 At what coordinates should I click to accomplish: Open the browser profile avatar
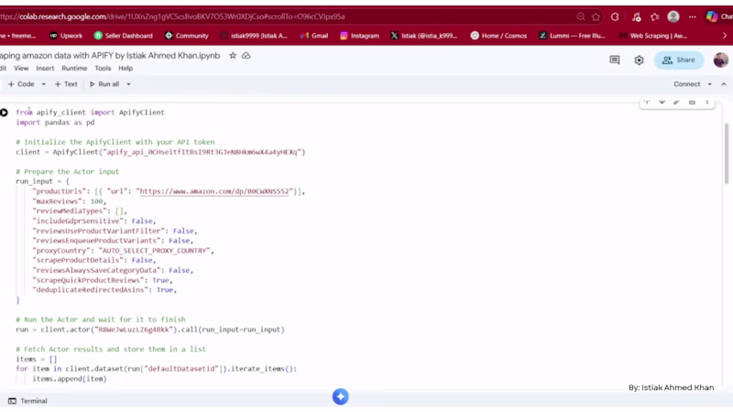tap(673, 16)
